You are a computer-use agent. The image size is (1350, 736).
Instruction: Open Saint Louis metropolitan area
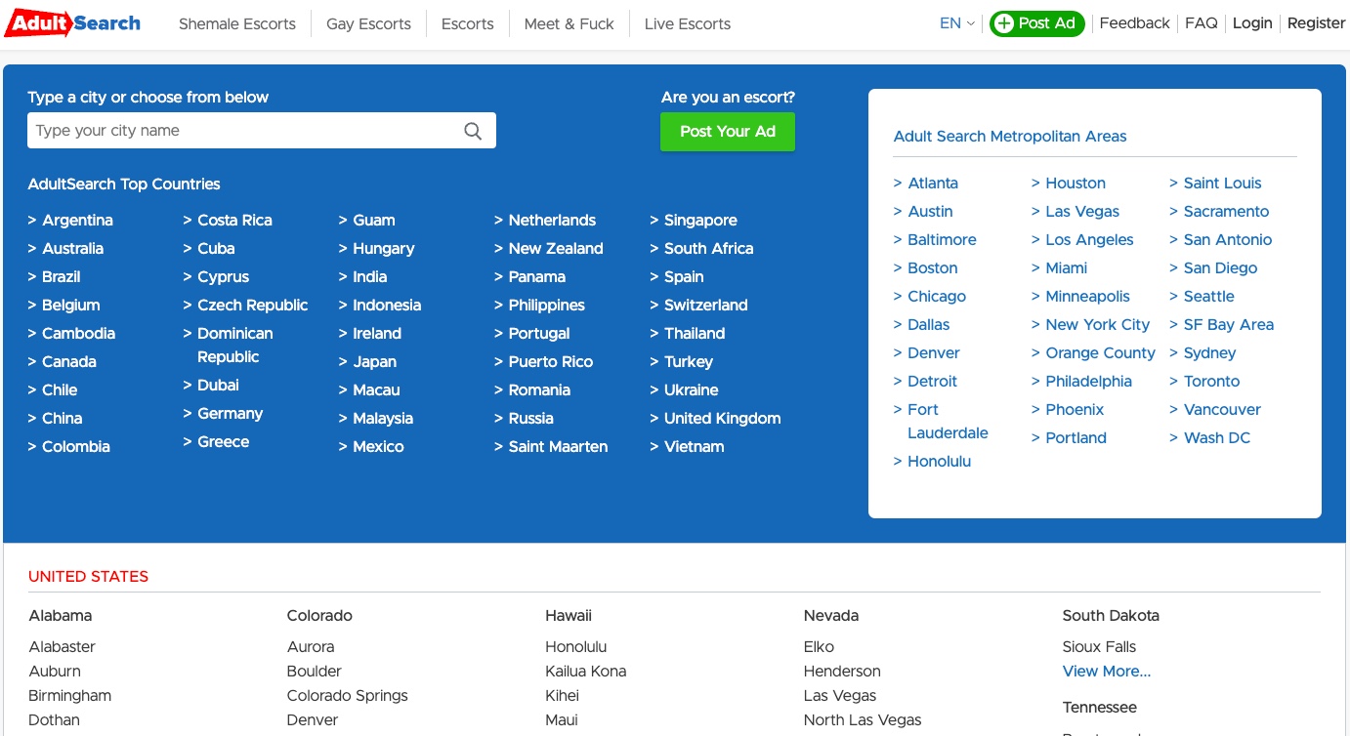(x=1222, y=184)
